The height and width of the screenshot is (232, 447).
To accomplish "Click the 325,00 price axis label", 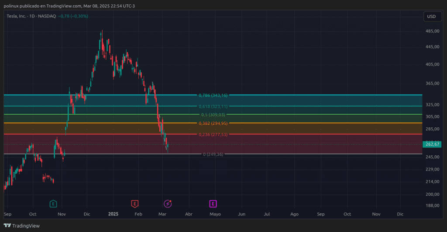I will point(433,105).
